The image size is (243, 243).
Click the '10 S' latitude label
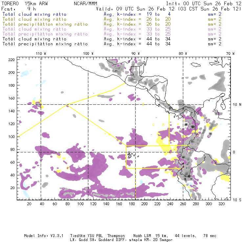pos(237,200)
